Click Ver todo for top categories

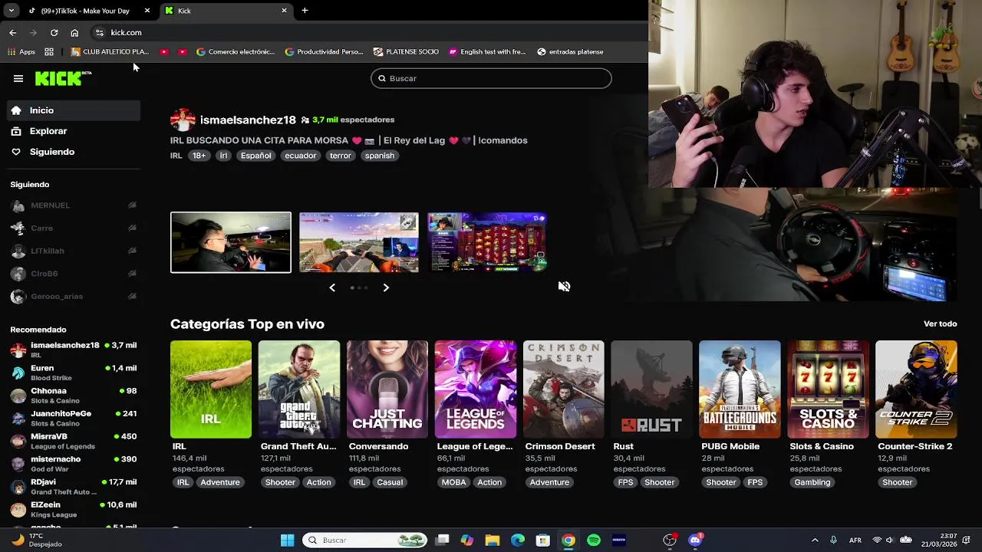tap(940, 324)
